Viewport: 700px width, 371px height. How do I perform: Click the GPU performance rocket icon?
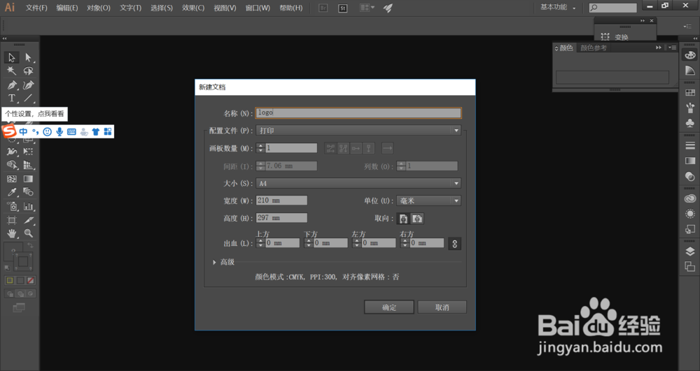pyautogui.click(x=388, y=8)
